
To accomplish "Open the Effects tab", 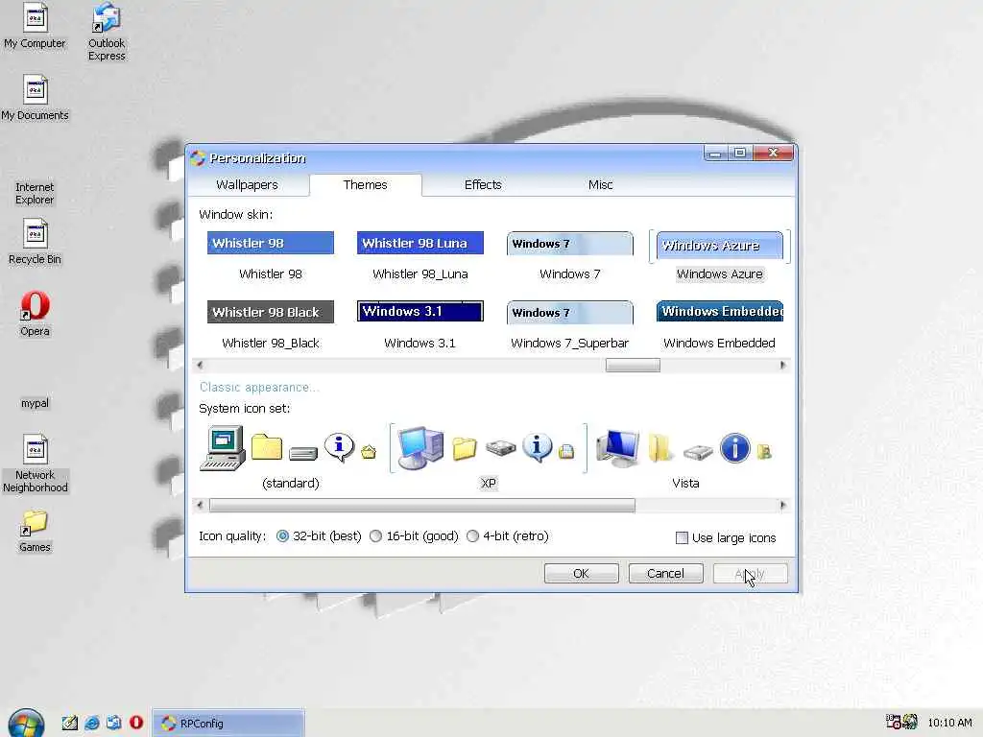I will pos(483,185).
